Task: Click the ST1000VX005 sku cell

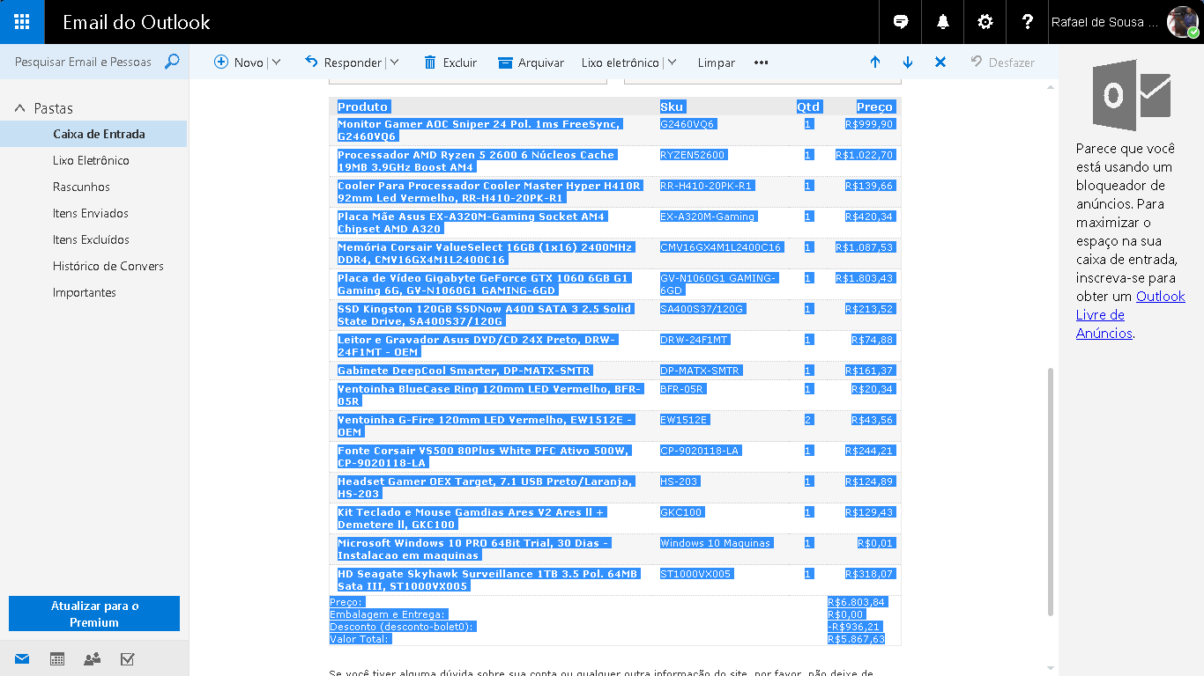Action: (x=696, y=574)
